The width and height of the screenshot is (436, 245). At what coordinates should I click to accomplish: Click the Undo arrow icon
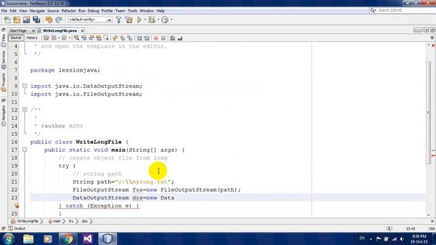tap(49, 20)
